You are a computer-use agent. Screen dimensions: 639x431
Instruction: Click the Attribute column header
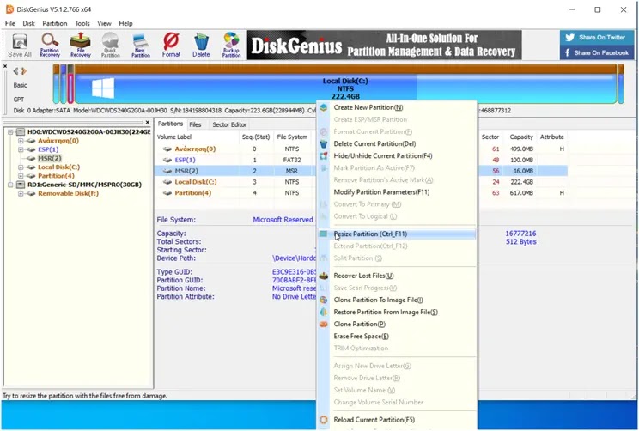point(551,137)
